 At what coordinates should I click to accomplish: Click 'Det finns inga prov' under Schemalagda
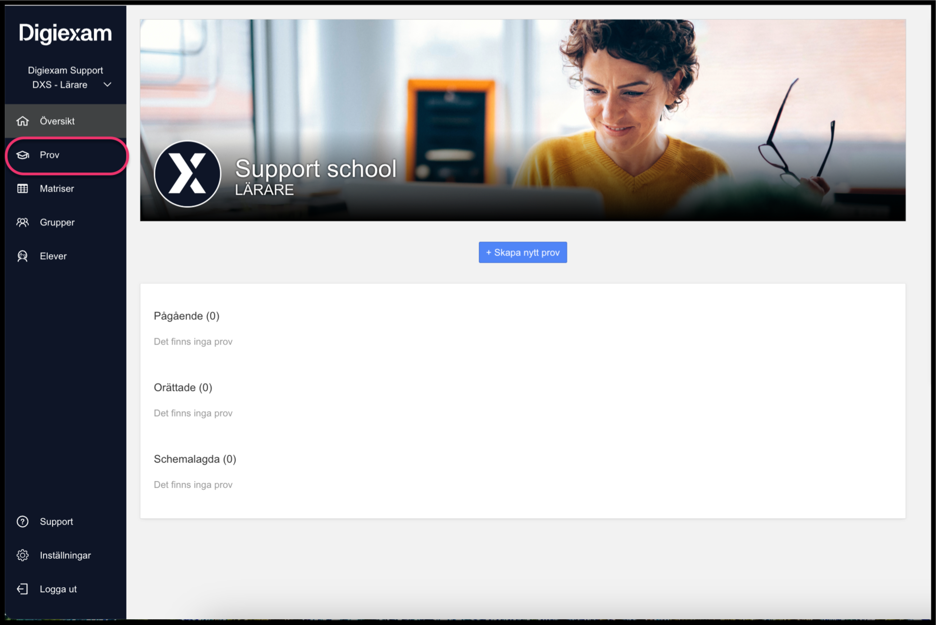(x=193, y=485)
